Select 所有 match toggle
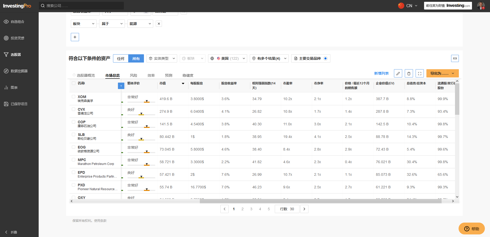This screenshot has width=490, height=237. click(136, 58)
